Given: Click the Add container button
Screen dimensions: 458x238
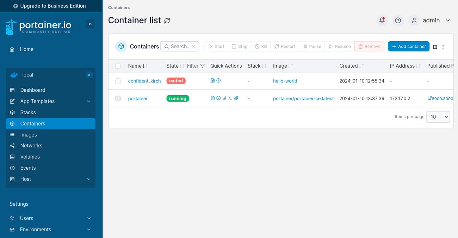Looking at the screenshot, I should pyautogui.click(x=408, y=46).
